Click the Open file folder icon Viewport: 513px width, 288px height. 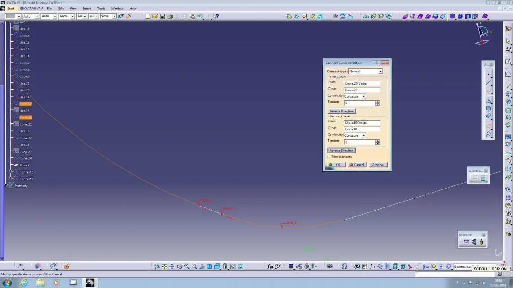tap(155, 16)
